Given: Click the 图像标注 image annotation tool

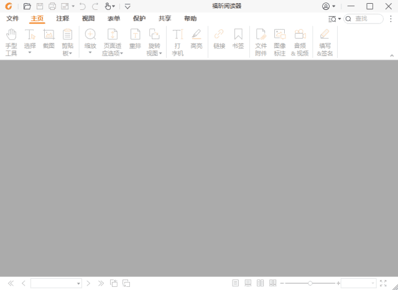Looking at the screenshot, I should 280,42.
